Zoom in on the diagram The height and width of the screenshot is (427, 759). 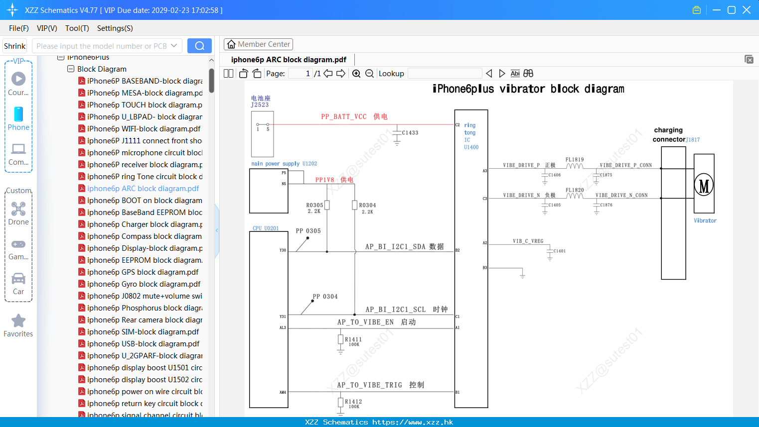click(x=356, y=73)
